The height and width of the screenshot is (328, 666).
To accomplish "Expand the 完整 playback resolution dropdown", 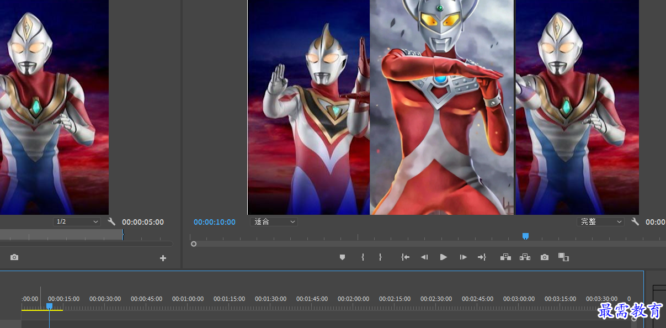I will point(600,222).
